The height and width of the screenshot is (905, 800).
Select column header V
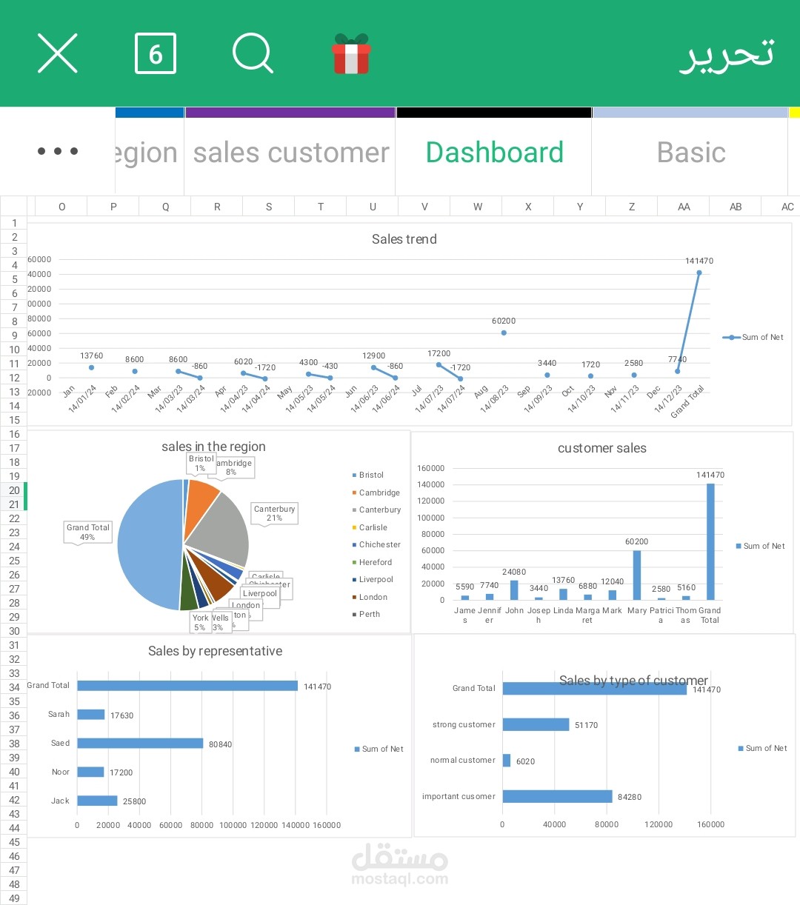(x=424, y=207)
